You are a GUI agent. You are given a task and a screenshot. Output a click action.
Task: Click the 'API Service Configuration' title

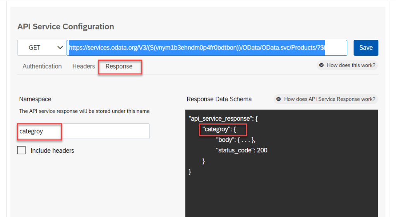(x=66, y=27)
